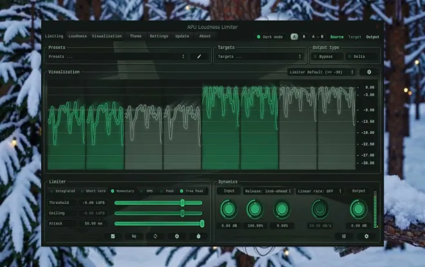425x267 pixels.
Task: Open the Targets dropdown
Action: 260,57
